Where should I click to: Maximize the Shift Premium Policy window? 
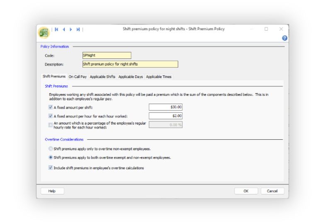tap(266, 29)
